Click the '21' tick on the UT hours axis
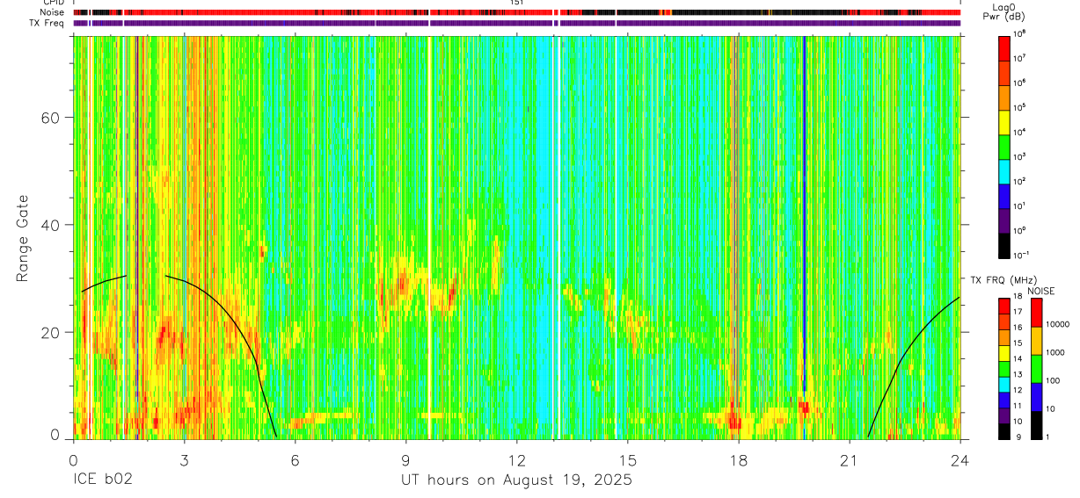 850,460
